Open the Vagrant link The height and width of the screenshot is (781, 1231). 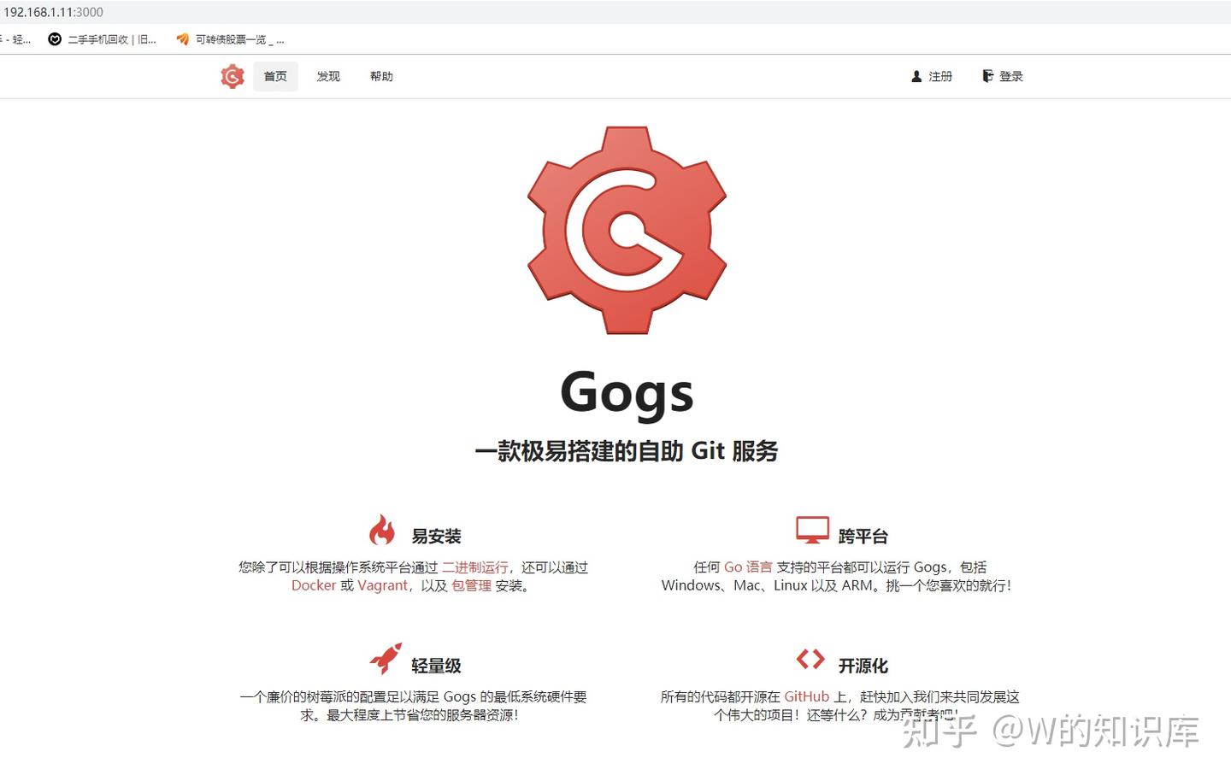pyautogui.click(x=382, y=585)
